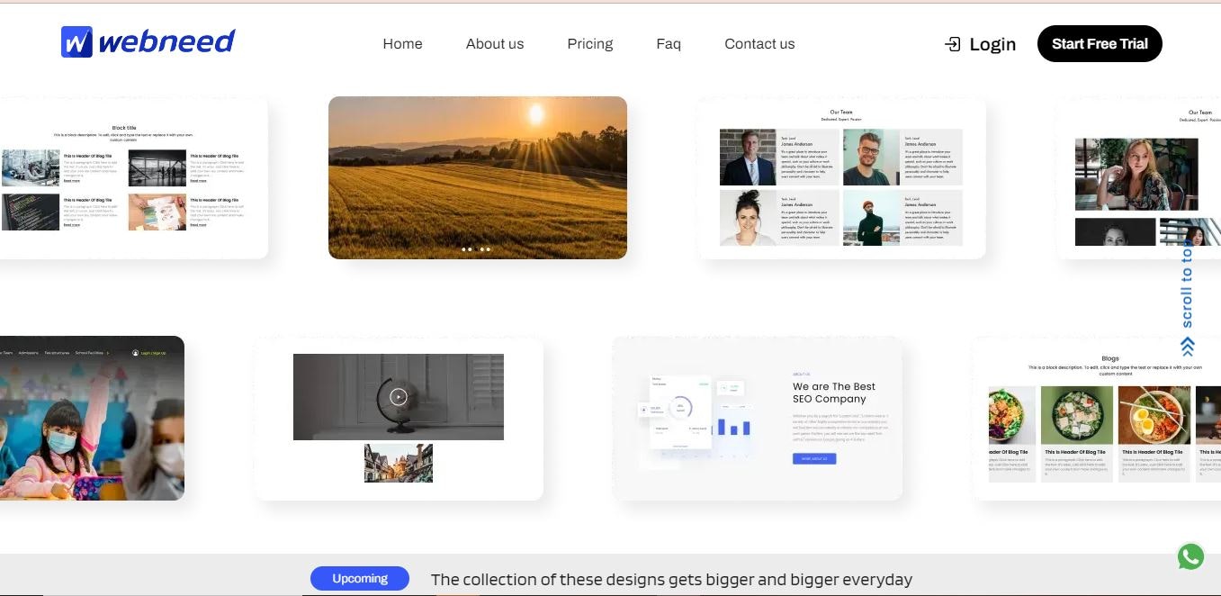Image resolution: width=1221 pixels, height=596 pixels.
Task: Open the Home menu item
Action: click(x=402, y=43)
